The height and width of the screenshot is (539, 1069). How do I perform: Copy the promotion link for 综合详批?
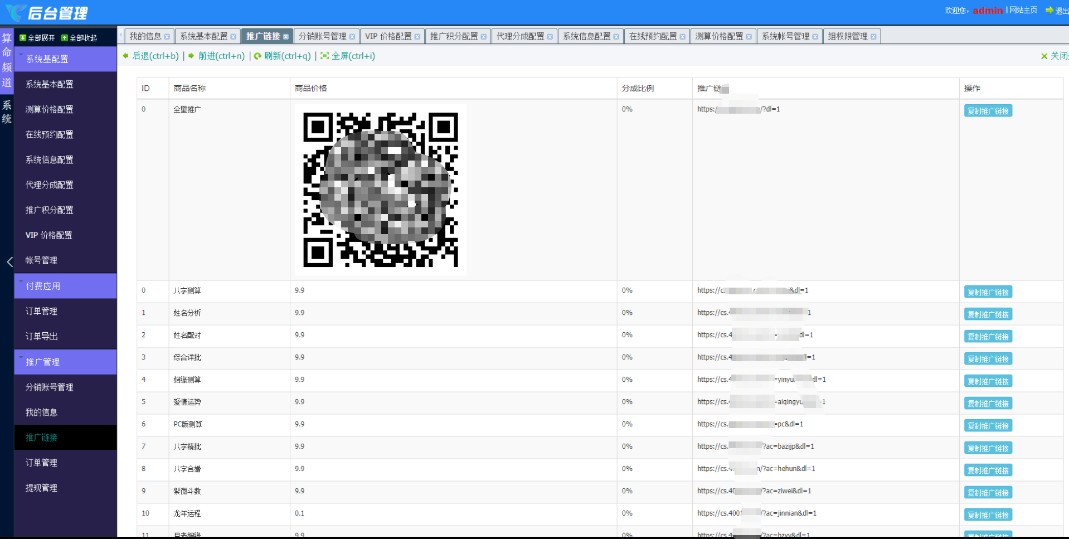click(x=988, y=359)
